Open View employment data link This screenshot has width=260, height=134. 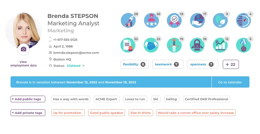[x=24, y=64]
